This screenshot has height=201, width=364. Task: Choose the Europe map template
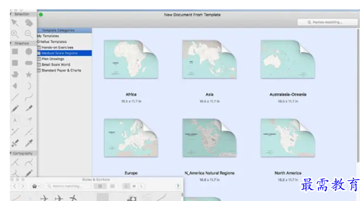pos(131,138)
